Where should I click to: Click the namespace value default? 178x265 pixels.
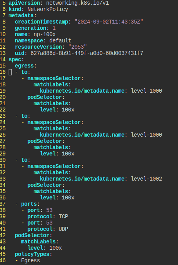60,40
